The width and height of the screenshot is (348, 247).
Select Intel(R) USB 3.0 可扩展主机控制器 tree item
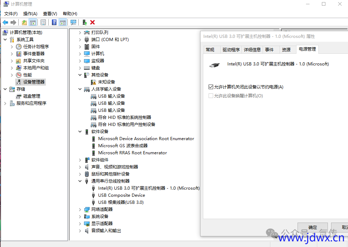pyautogui.click(x=149, y=188)
